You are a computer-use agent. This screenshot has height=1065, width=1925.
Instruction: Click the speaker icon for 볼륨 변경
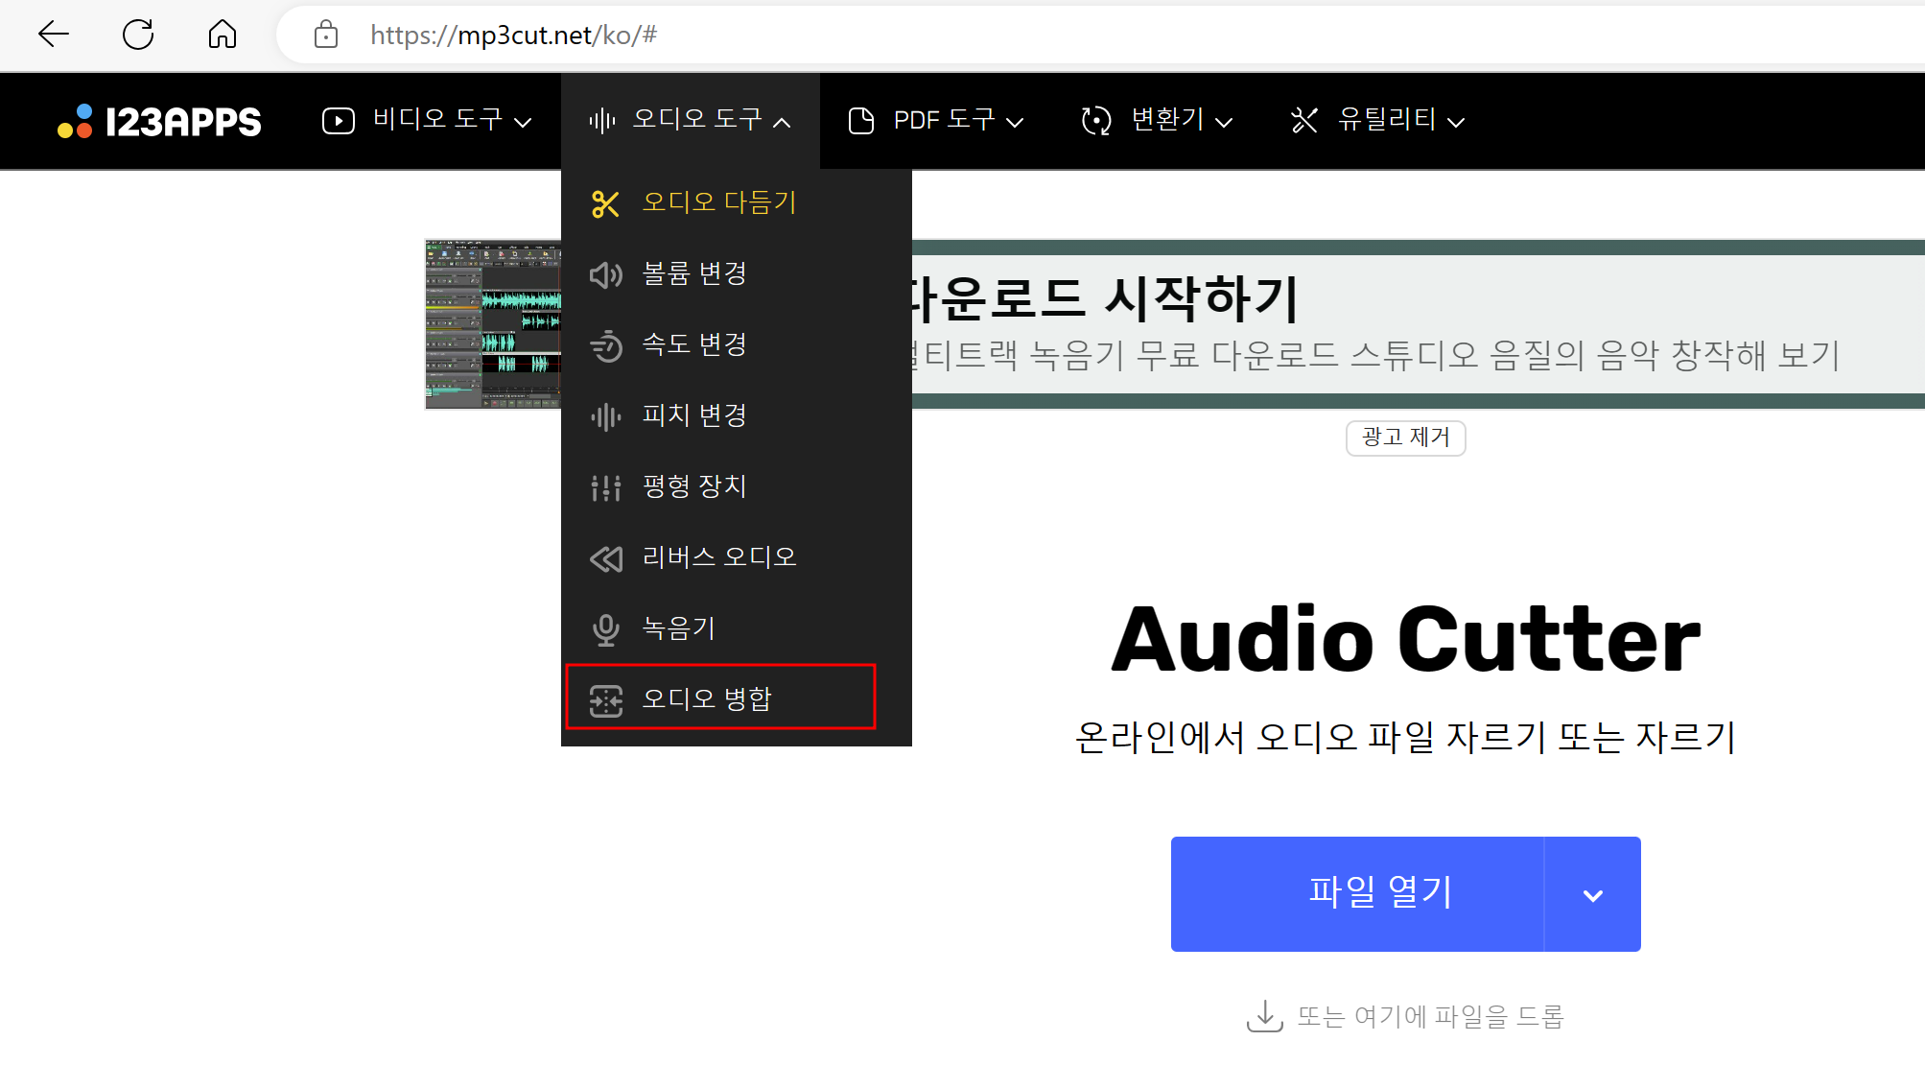605,275
